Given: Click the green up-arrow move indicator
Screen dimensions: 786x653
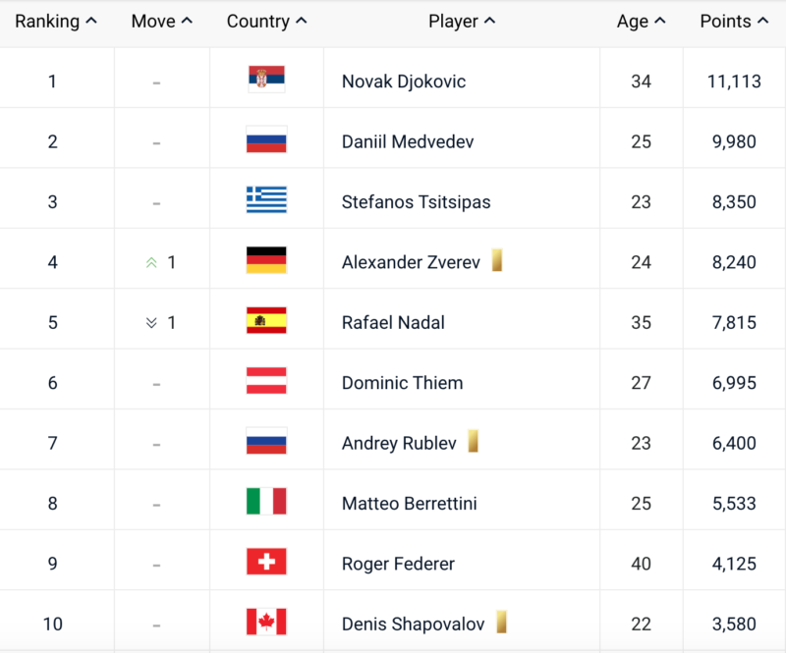Looking at the screenshot, I should 151,262.
